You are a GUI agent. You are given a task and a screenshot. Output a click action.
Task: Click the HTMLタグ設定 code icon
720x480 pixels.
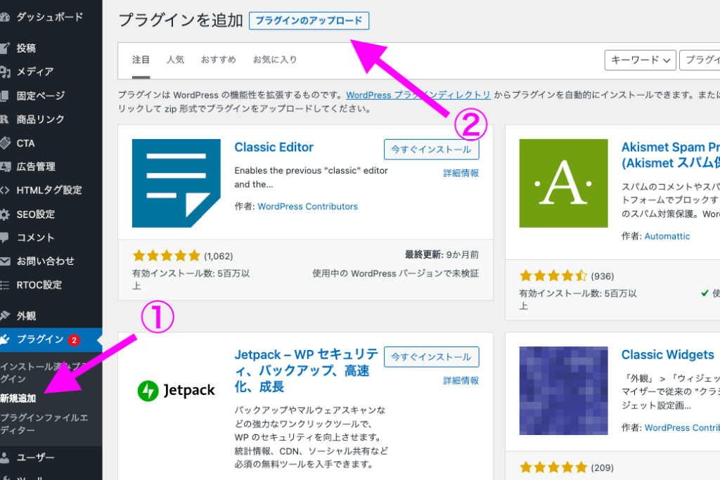tap(5, 190)
